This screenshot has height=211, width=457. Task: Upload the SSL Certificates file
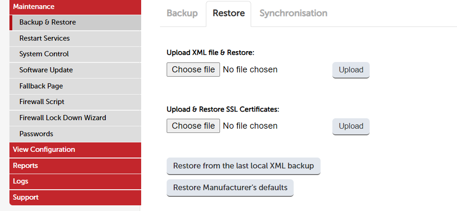click(351, 126)
